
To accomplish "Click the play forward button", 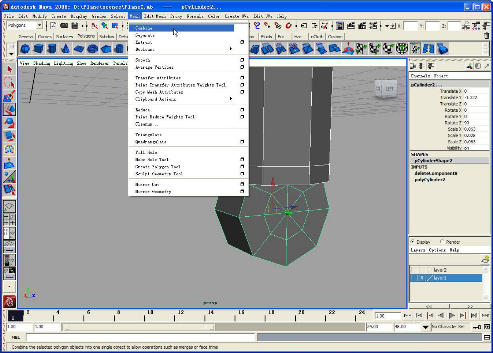I will (x=452, y=315).
